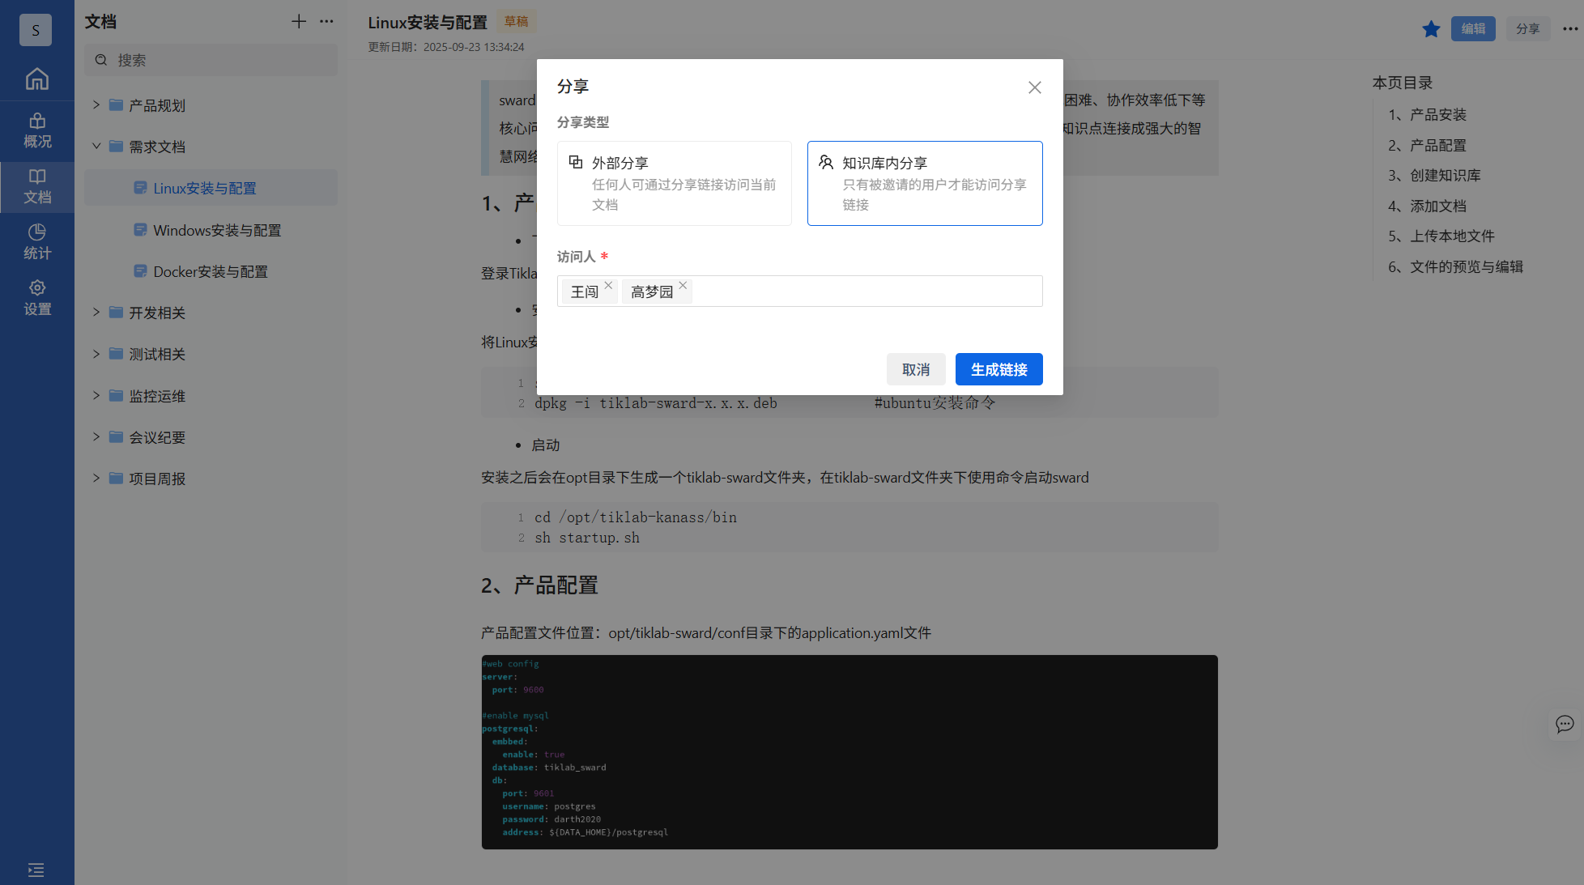Collapse sidebar using bottom menu icon
The width and height of the screenshot is (1584, 885).
click(x=36, y=870)
